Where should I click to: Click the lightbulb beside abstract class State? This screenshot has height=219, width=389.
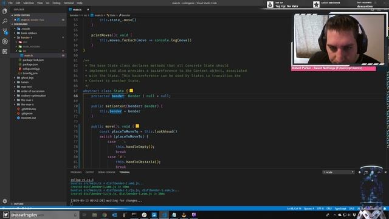[131, 91]
